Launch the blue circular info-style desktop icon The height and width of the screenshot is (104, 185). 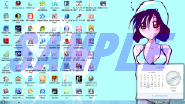[x=67, y=16]
